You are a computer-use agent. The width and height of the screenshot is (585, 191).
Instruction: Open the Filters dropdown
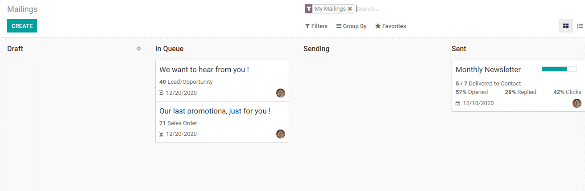[x=316, y=26]
